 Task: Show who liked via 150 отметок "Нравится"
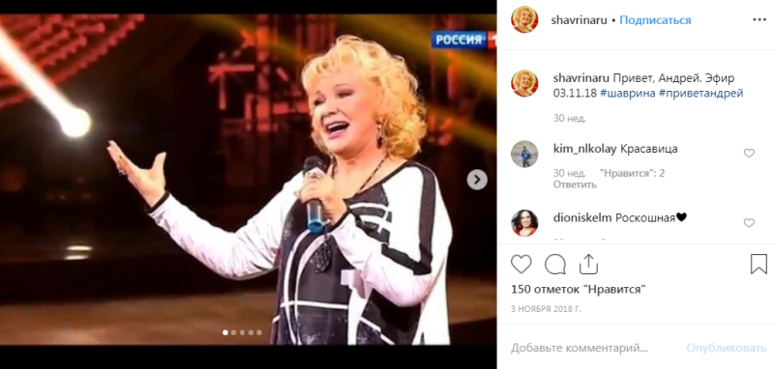[x=579, y=289]
